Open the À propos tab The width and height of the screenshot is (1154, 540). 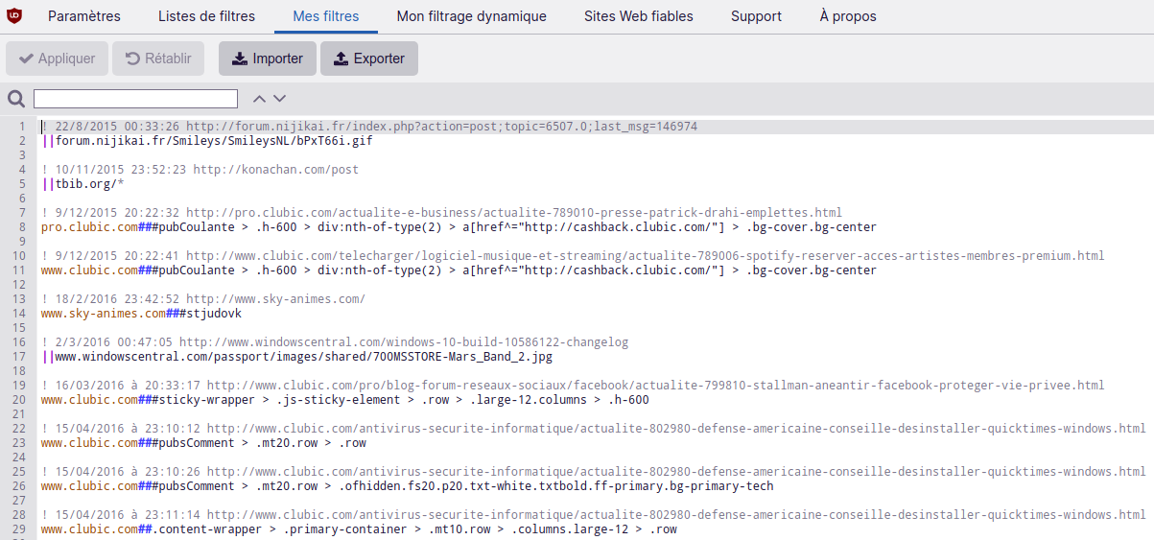[x=848, y=16]
